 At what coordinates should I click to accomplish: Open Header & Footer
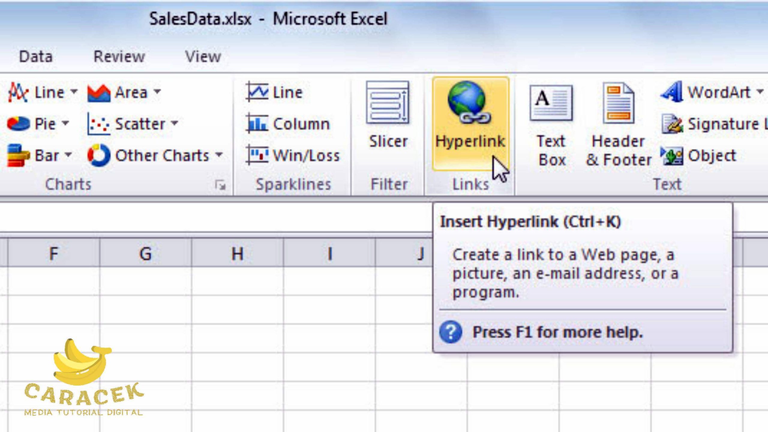619,124
